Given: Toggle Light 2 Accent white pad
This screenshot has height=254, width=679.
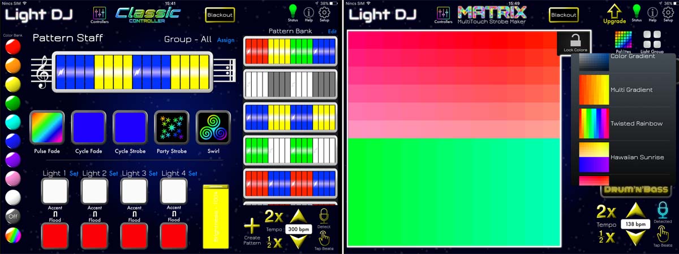Looking at the screenshot, I should click(x=94, y=192).
